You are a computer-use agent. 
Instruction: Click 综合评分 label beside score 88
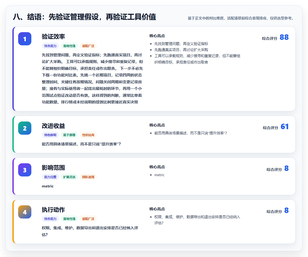coord(269,38)
